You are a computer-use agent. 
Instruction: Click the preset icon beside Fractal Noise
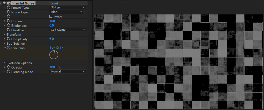click(x=9, y=3)
